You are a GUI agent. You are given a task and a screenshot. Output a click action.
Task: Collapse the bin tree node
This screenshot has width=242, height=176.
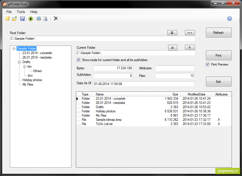(x=24, y=66)
